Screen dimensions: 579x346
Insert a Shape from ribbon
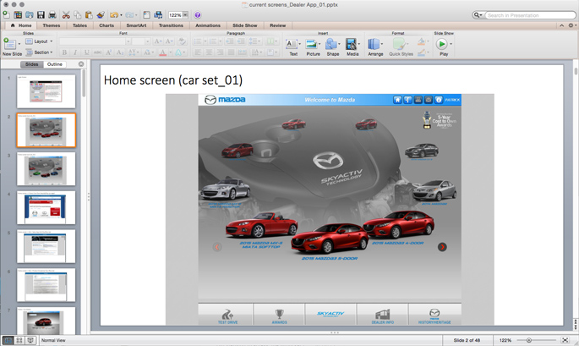click(333, 47)
